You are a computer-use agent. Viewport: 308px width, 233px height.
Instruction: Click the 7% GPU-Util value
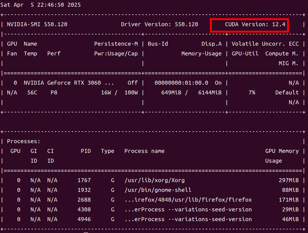point(252,93)
